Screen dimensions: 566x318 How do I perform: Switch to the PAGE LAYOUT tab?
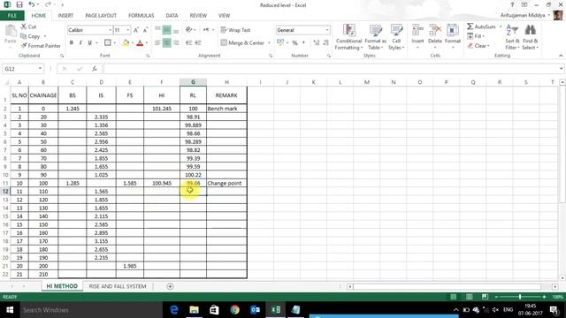coord(101,16)
